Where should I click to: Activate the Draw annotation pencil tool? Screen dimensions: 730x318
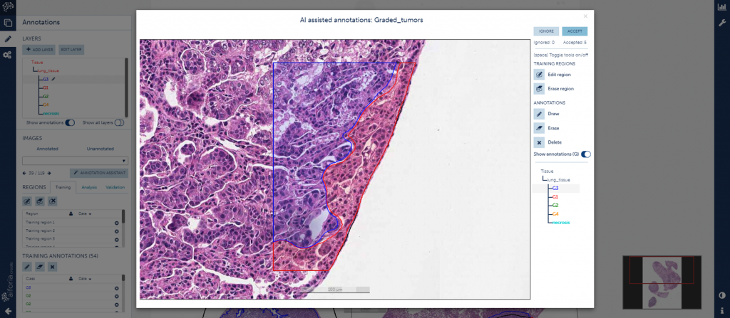point(539,113)
